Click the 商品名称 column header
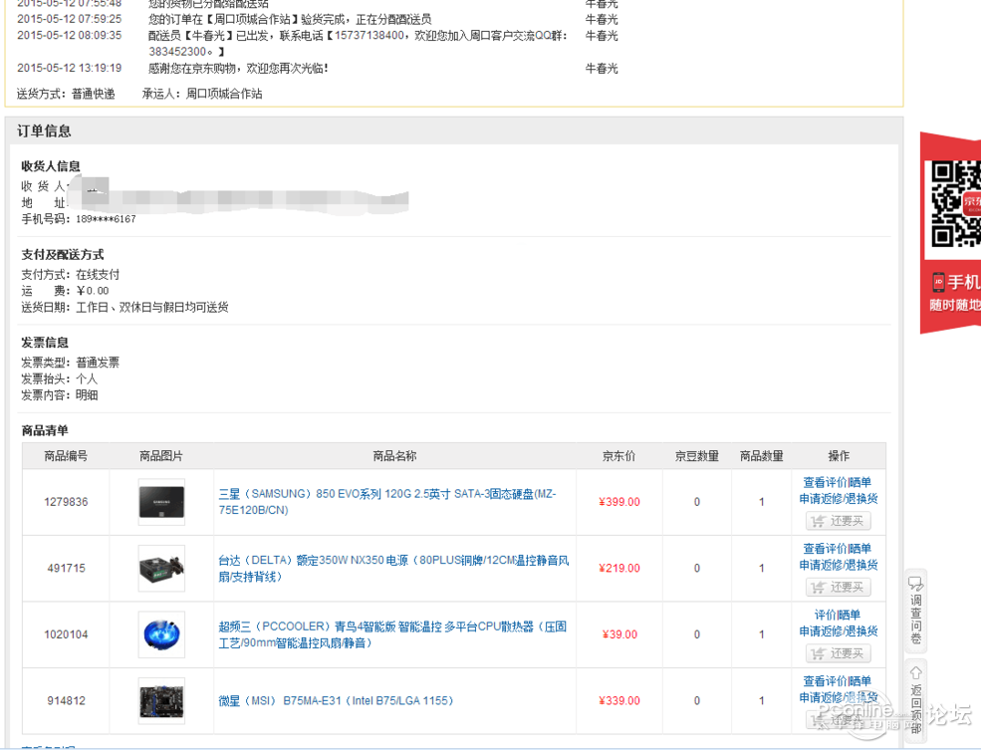 (394, 456)
